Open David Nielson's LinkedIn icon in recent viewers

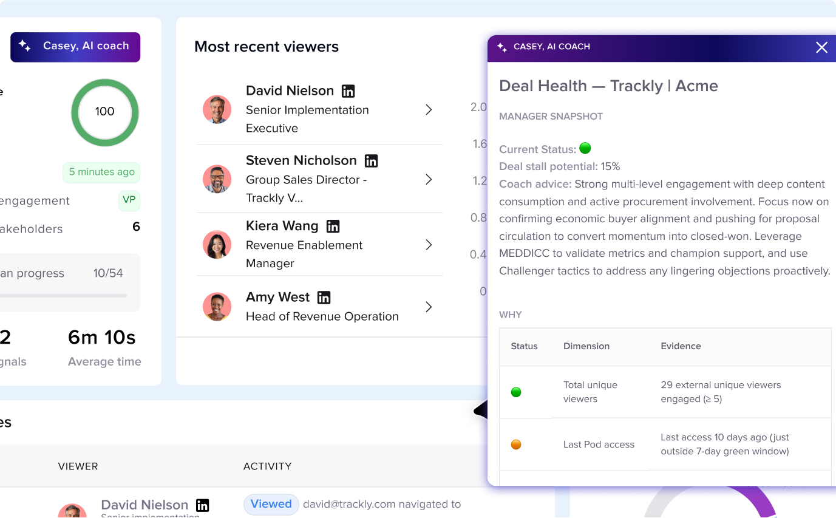[348, 91]
